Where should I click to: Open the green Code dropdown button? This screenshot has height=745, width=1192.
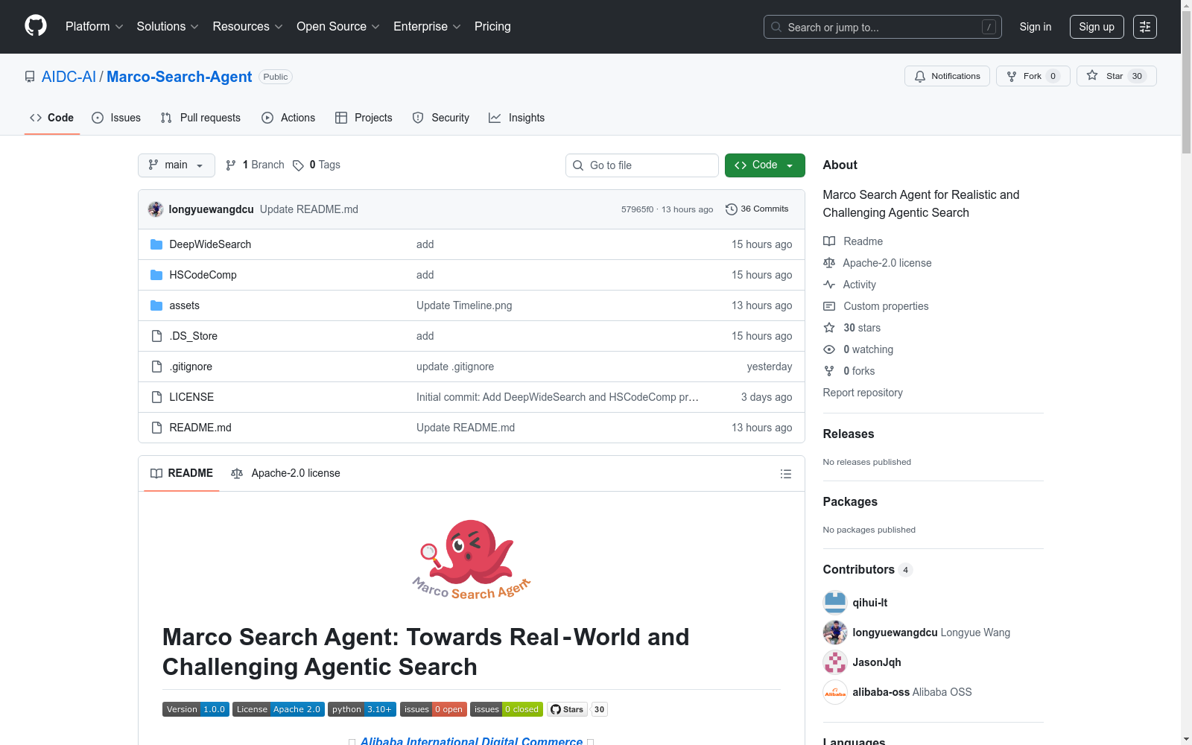point(765,165)
